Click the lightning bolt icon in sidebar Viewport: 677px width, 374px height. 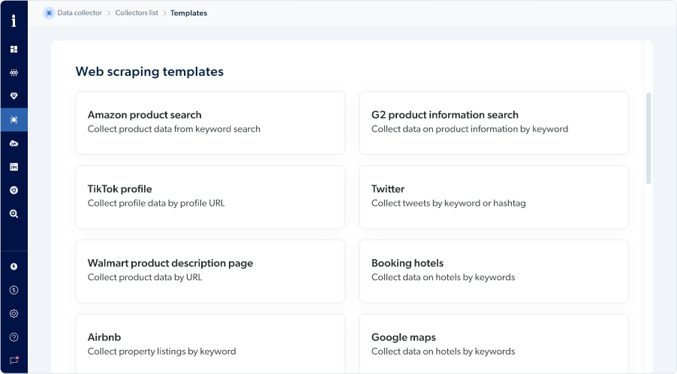click(14, 267)
